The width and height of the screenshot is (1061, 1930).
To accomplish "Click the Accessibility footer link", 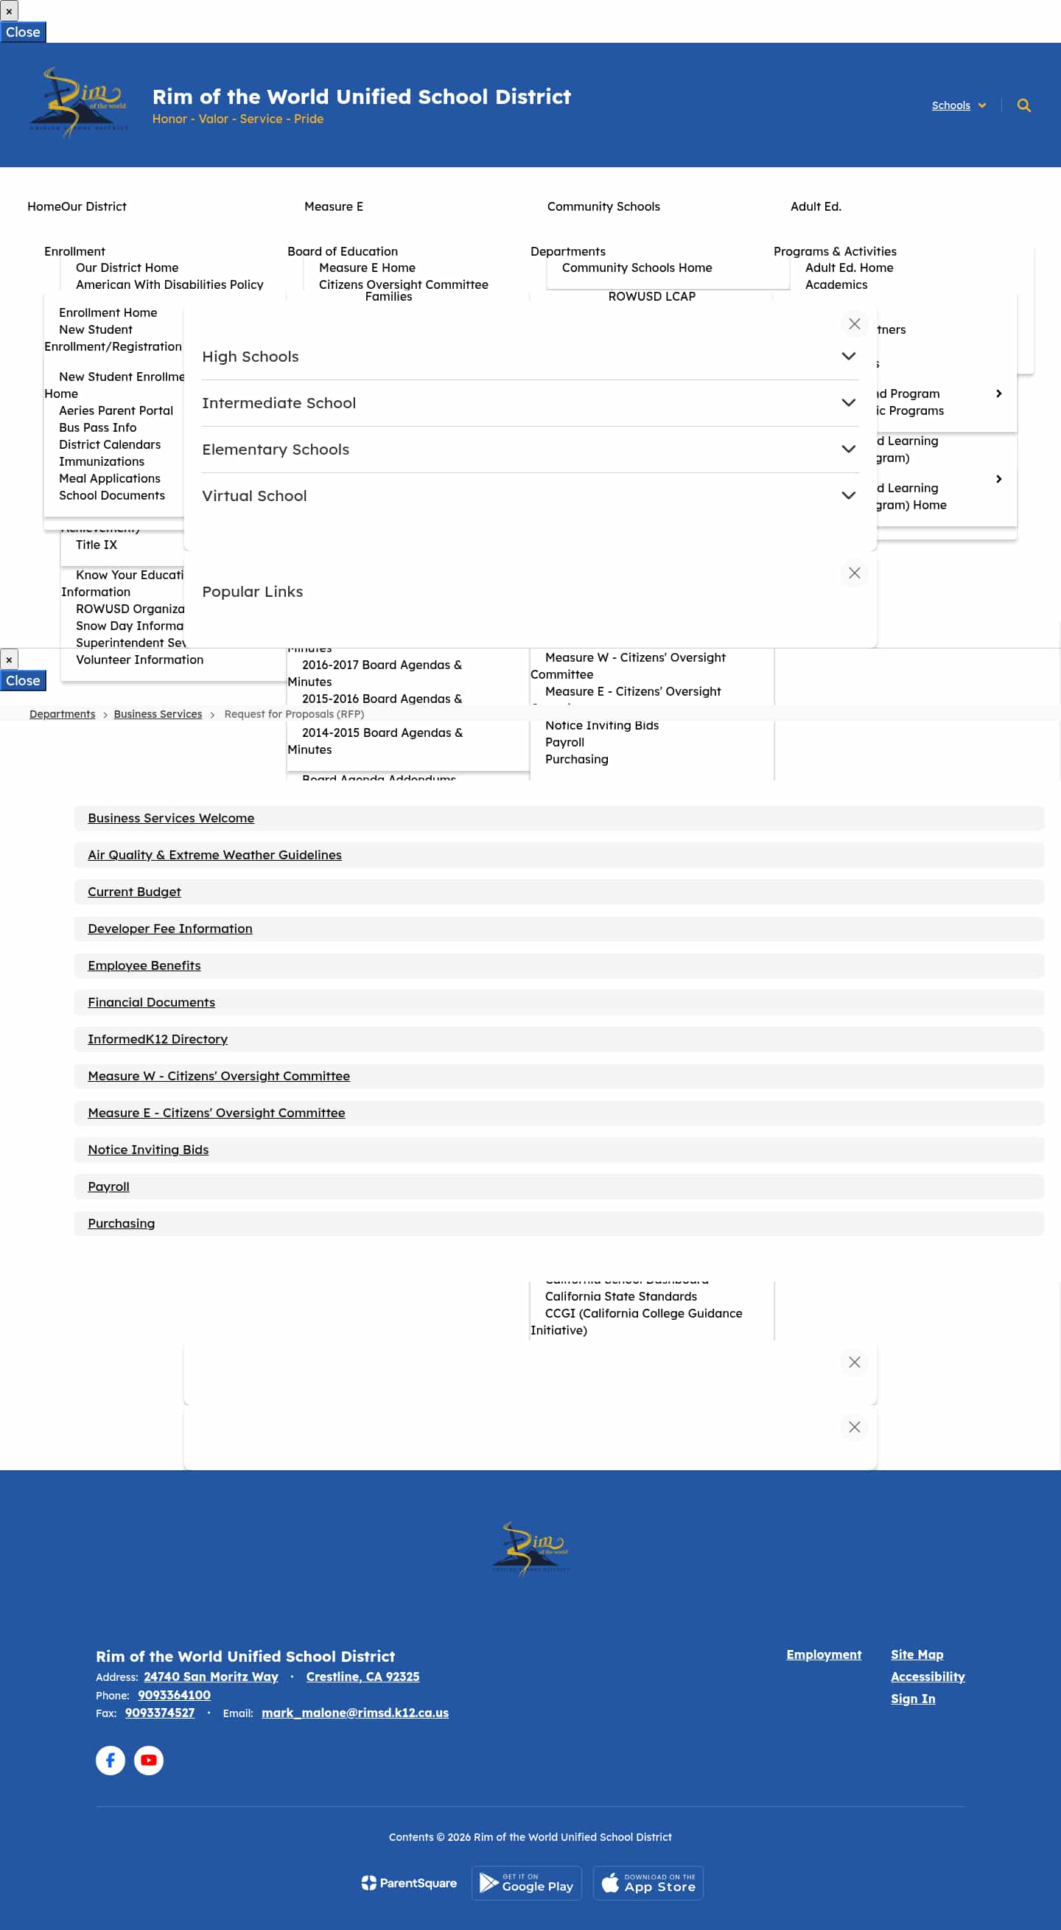I will [x=928, y=1676].
